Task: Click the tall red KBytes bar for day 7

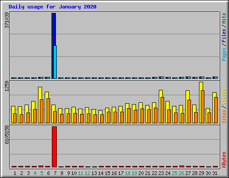Action: [x=54, y=147]
